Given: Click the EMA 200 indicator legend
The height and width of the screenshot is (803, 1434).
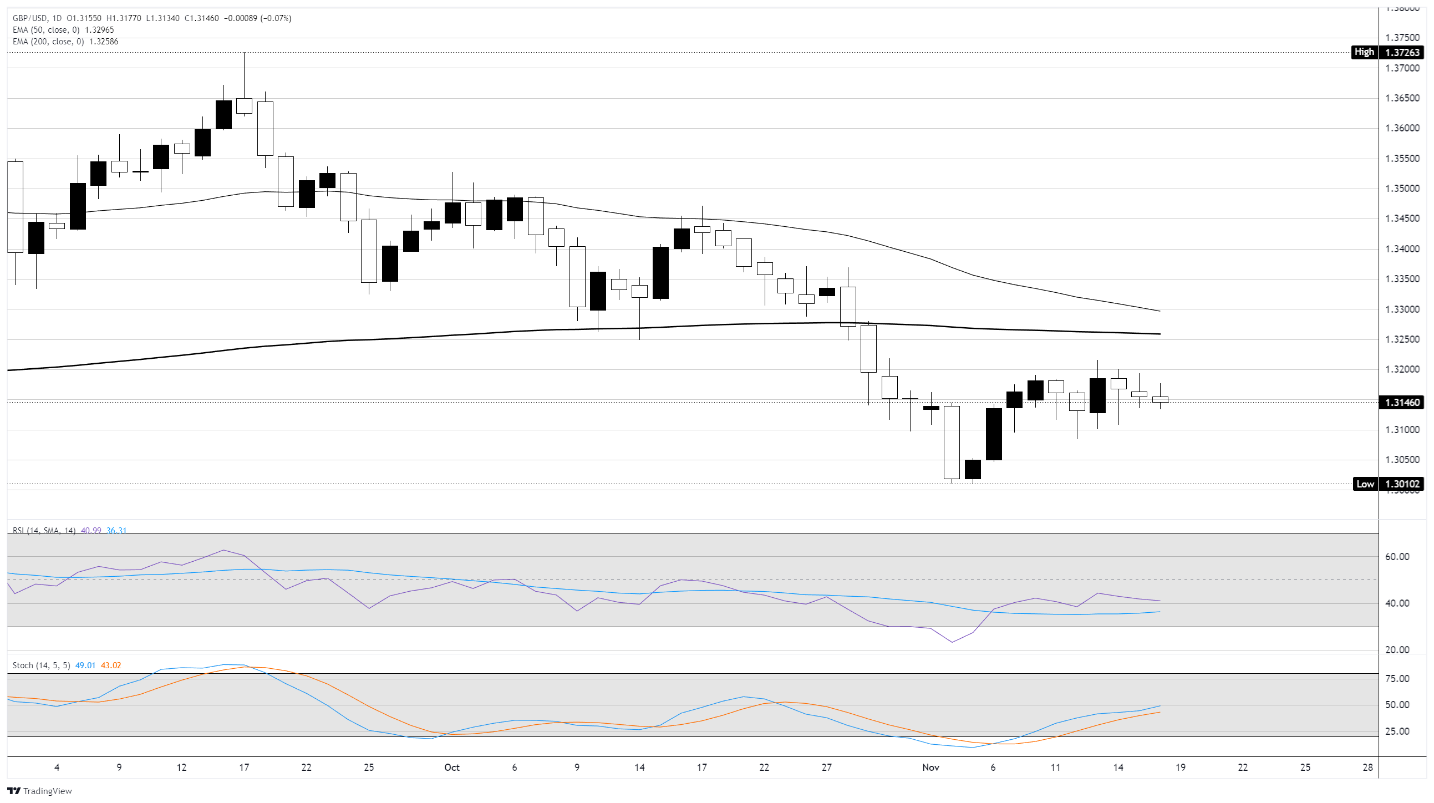Looking at the screenshot, I should coord(48,42).
